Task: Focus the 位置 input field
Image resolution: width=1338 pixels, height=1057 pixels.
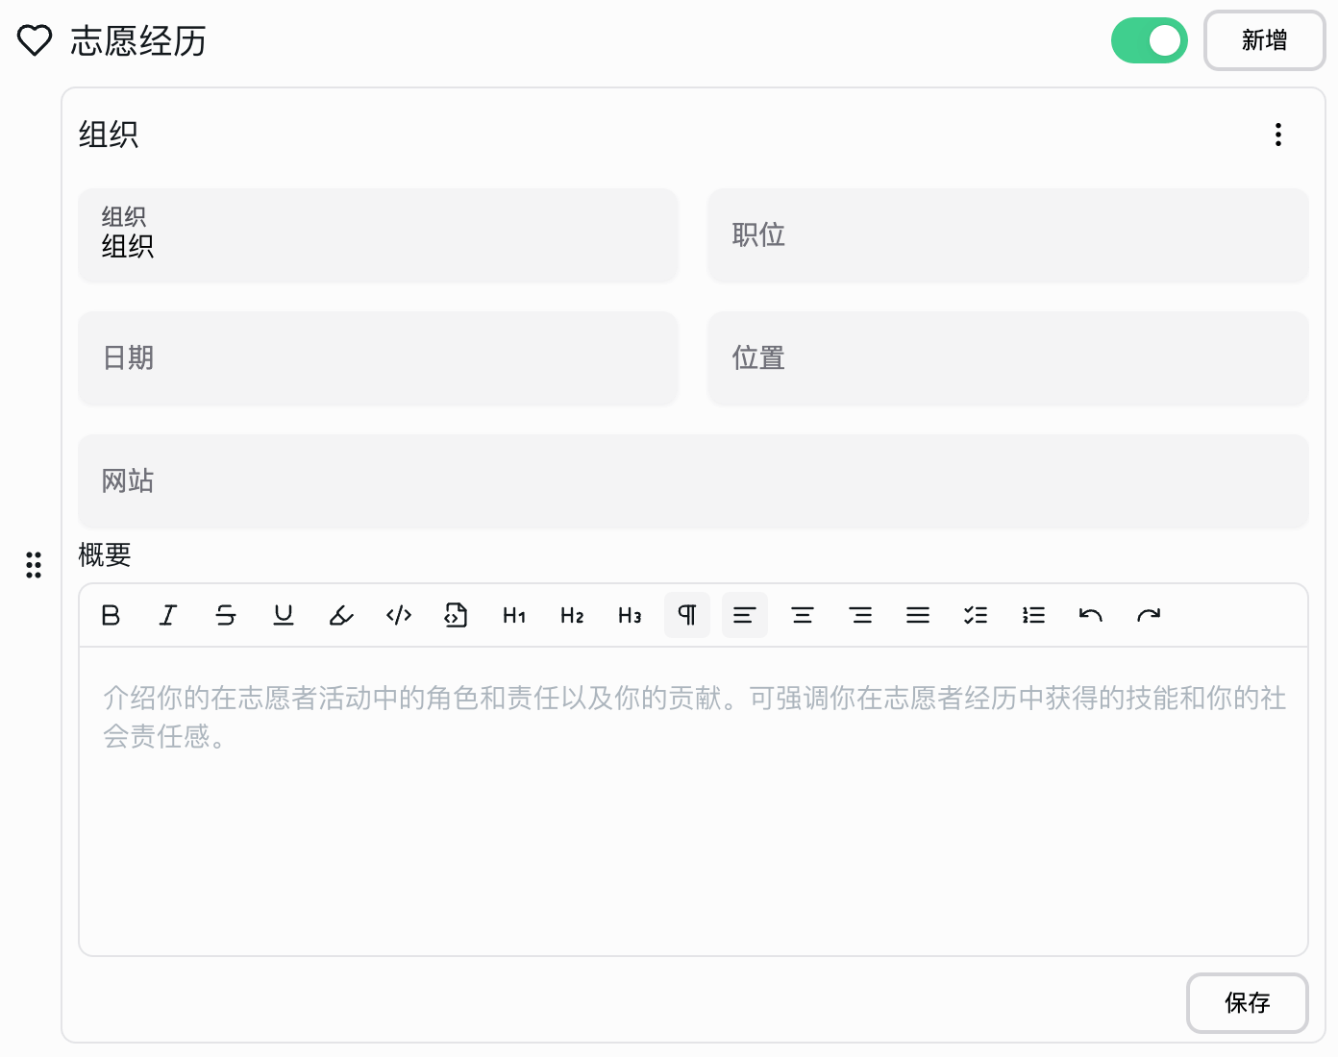Action: pos(1008,358)
